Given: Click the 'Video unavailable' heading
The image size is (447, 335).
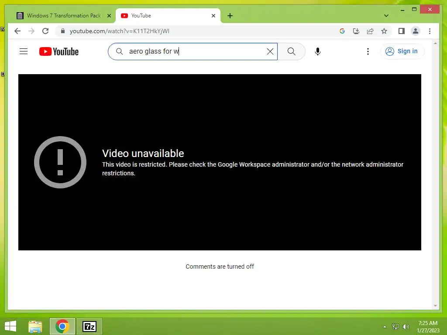Looking at the screenshot, I should pyautogui.click(x=143, y=153).
